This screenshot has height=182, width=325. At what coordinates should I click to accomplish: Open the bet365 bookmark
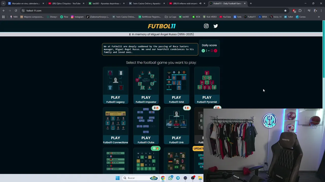[x=184, y=17]
